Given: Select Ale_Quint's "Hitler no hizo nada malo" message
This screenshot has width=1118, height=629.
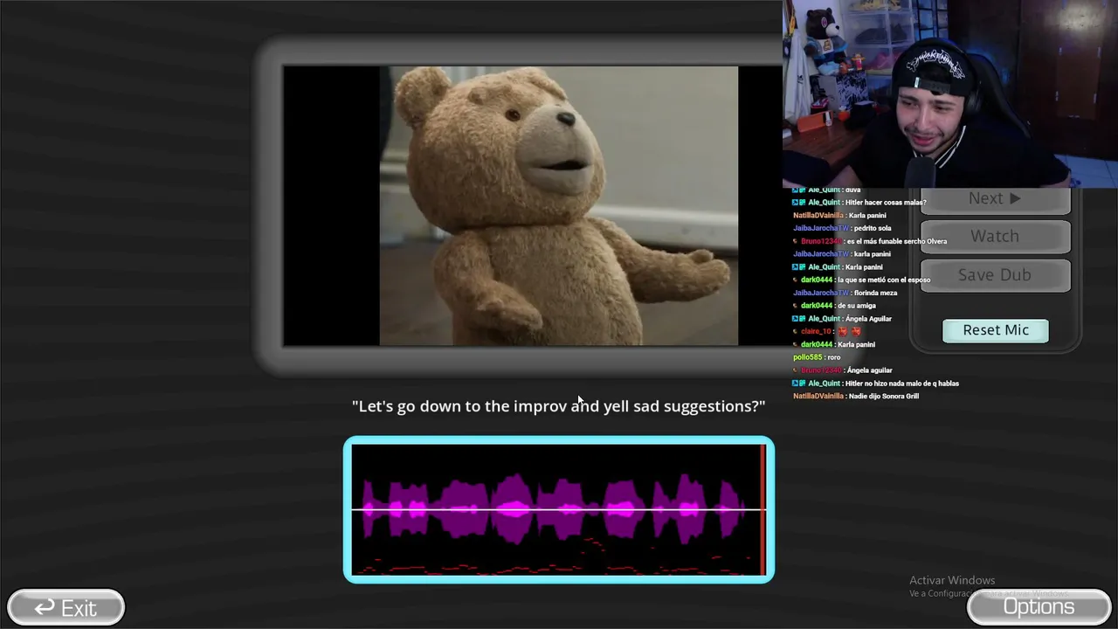Looking at the screenshot, I should coord(875,384).
